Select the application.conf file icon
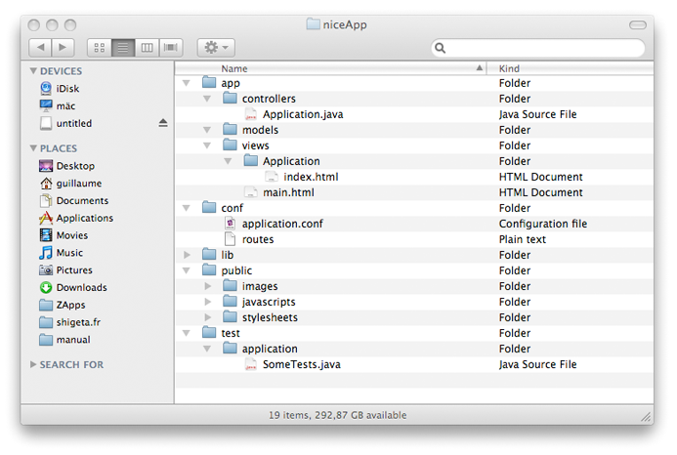 pos(231,224)
